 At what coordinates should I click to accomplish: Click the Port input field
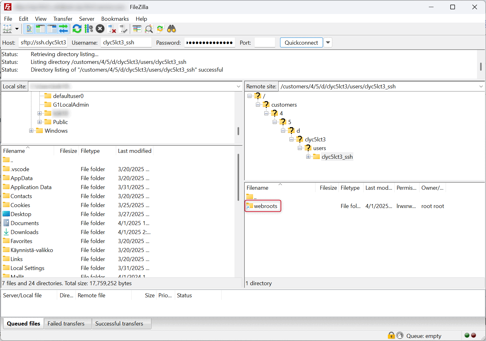[265, 42]
